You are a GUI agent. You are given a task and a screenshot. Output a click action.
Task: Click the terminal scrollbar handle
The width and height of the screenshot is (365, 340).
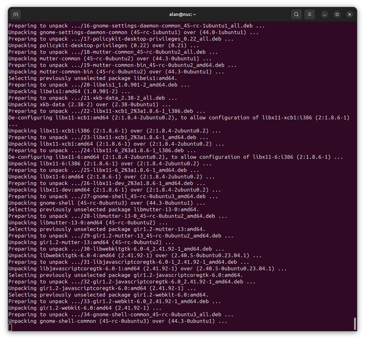pyautogui.click(x=355, y=324)
